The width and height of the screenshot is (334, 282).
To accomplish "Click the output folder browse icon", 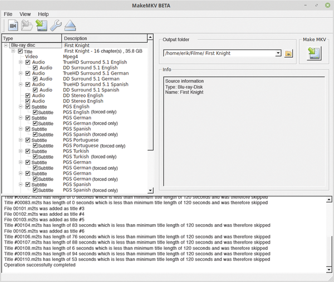I will [x=288, y=53].
